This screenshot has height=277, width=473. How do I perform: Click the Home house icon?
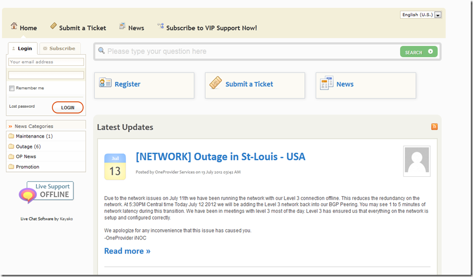(x=14, y=26)
